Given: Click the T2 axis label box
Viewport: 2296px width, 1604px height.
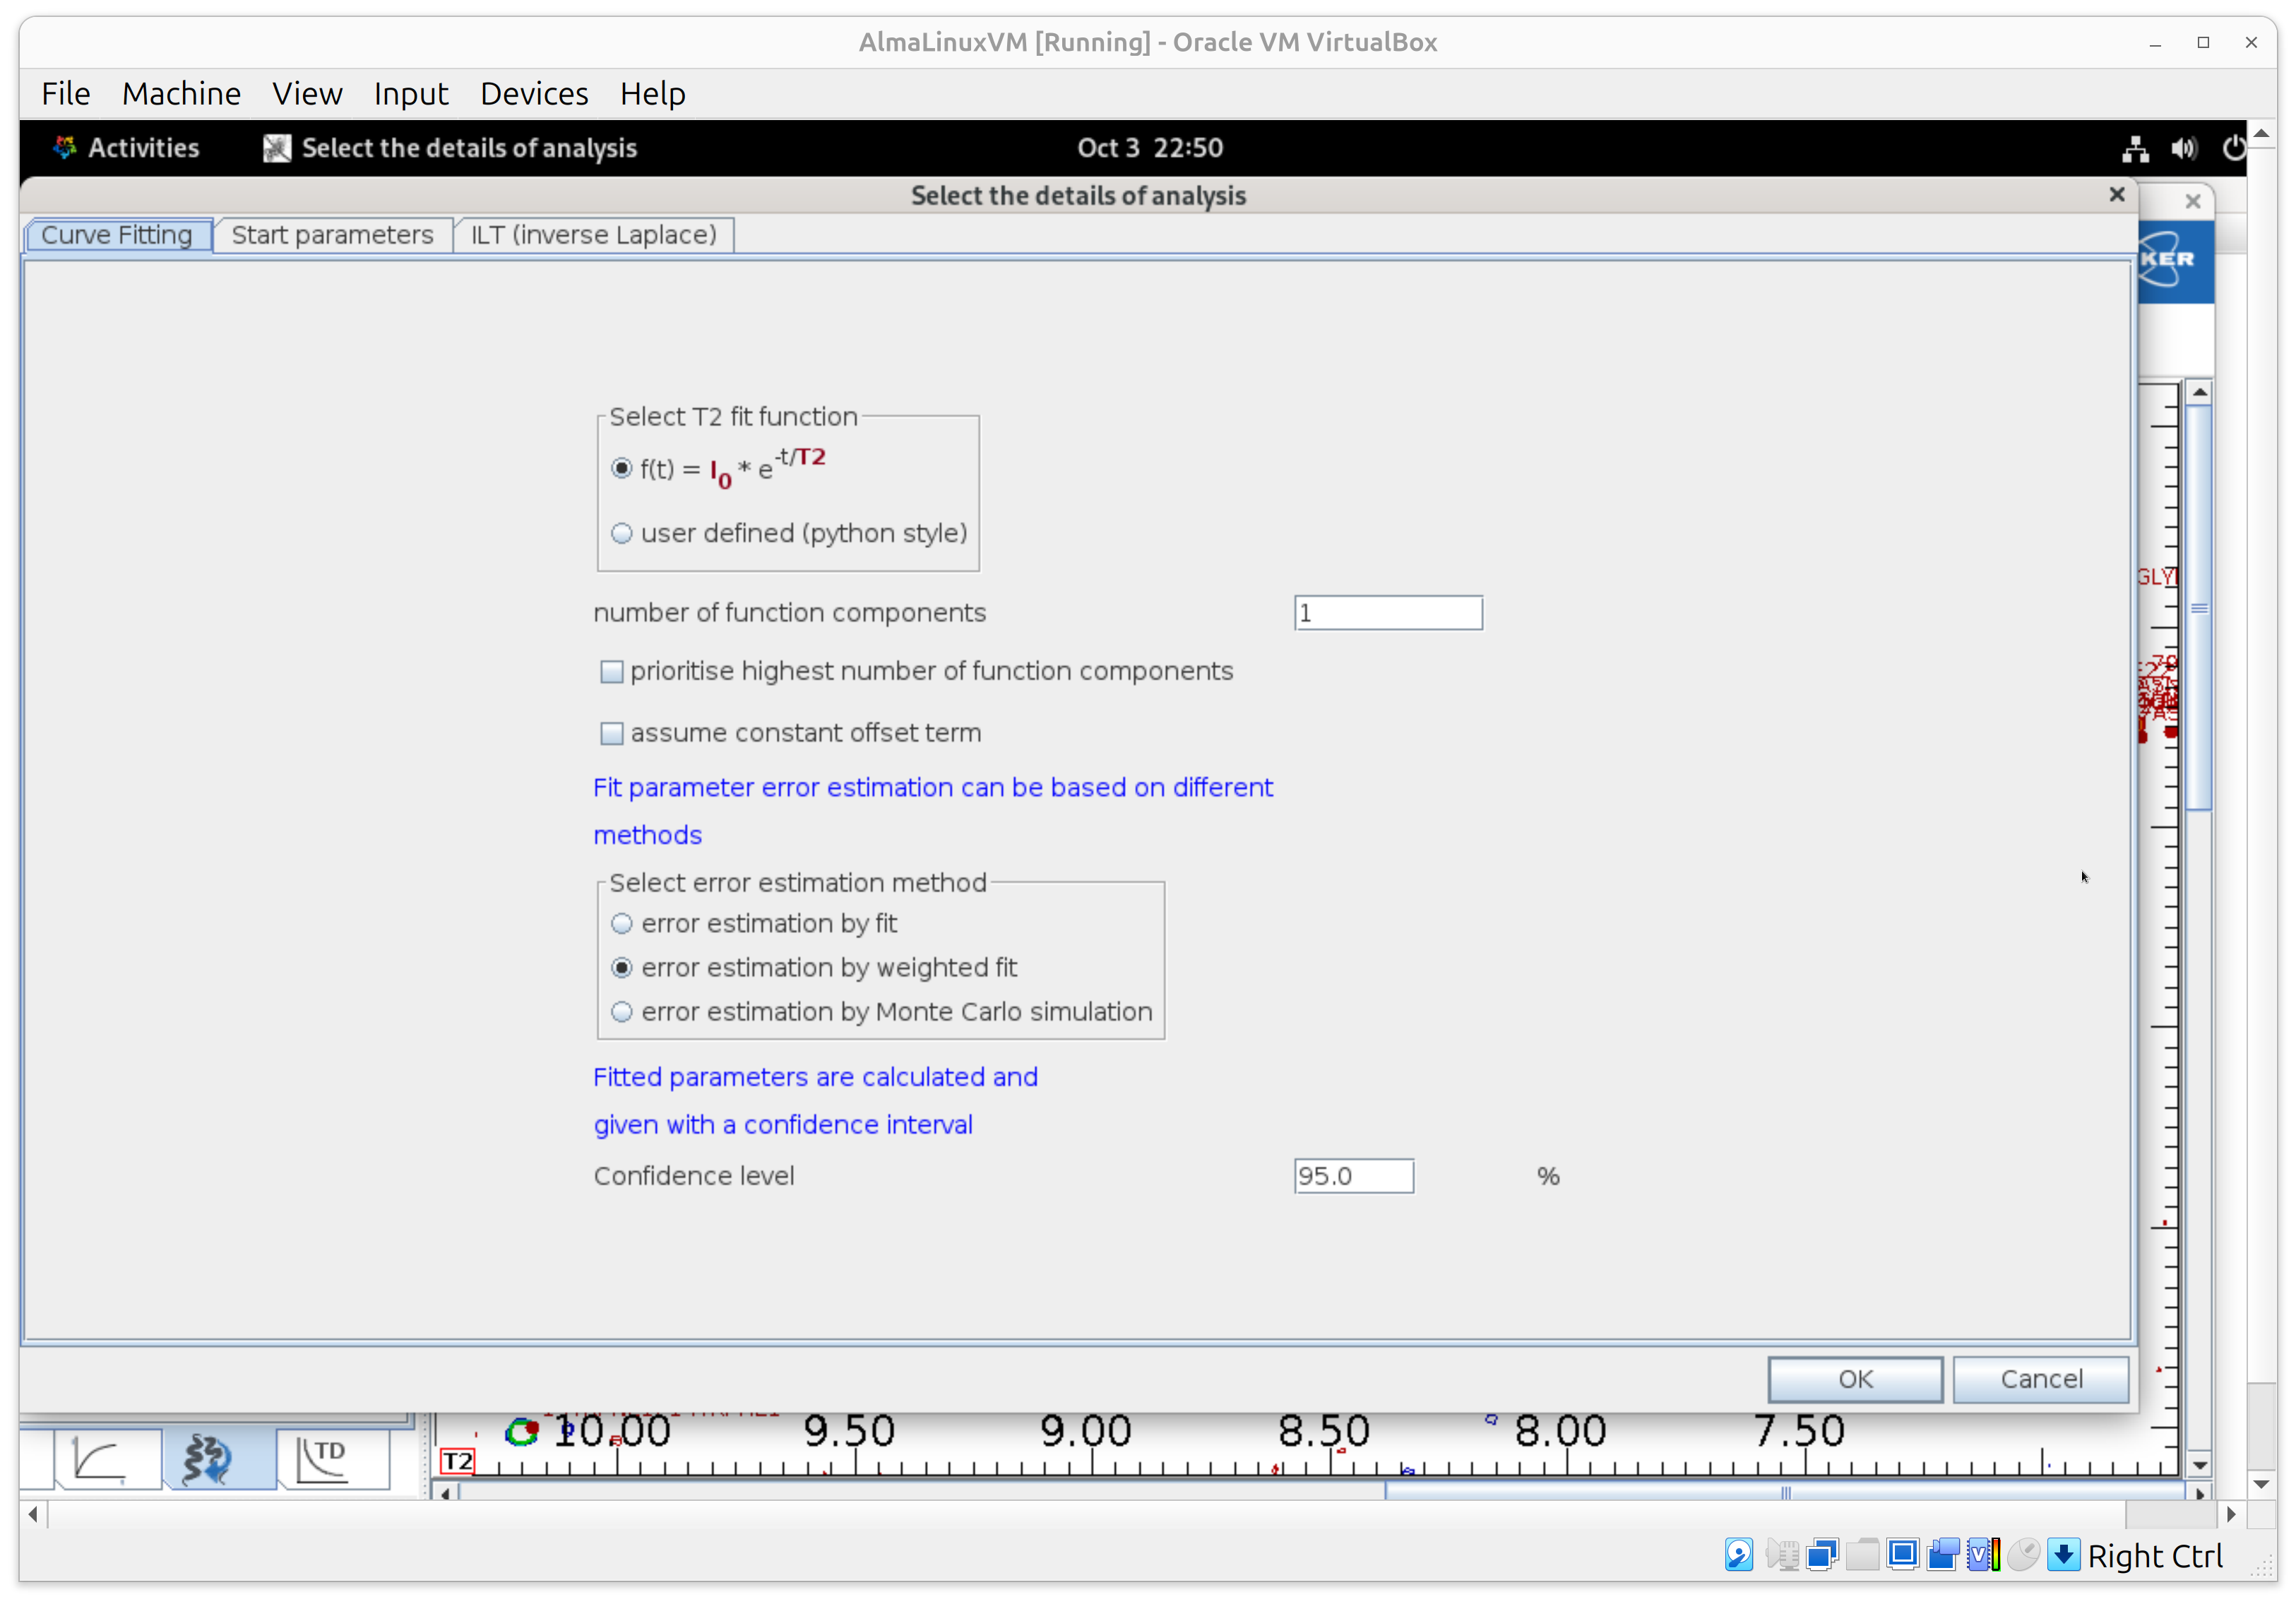Looking at the screenshot, I should (457, 1461).
